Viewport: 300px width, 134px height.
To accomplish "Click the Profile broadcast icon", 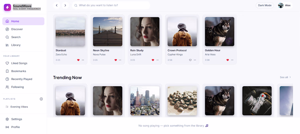I will click(7, 127).
